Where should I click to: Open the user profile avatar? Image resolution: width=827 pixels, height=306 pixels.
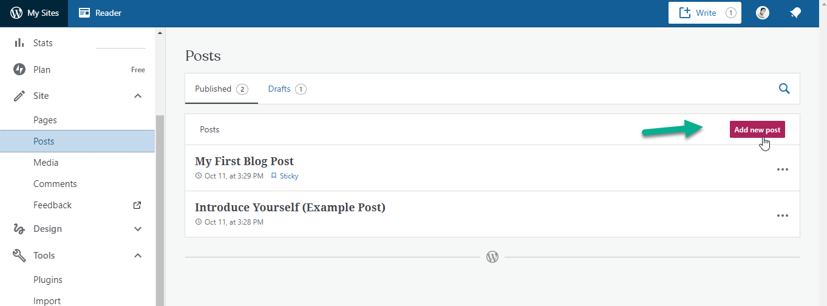pos(763,13)
